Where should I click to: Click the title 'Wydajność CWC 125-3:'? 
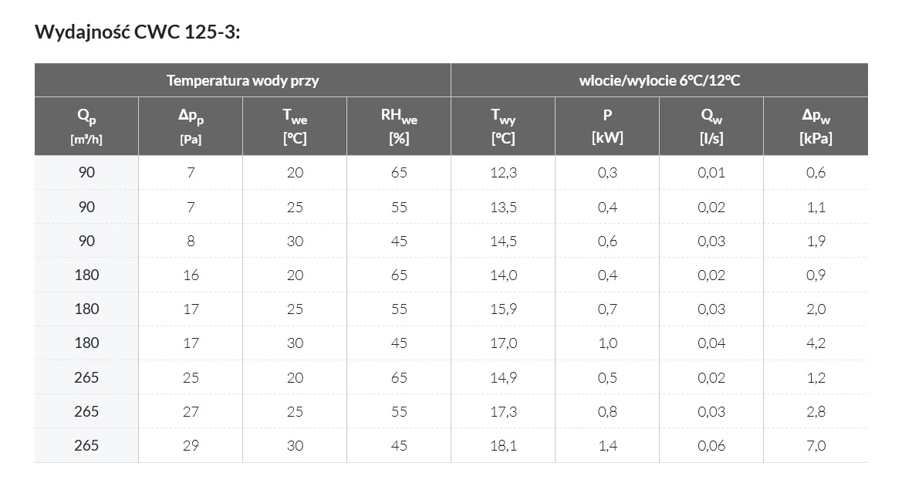(x=138, y=32)
